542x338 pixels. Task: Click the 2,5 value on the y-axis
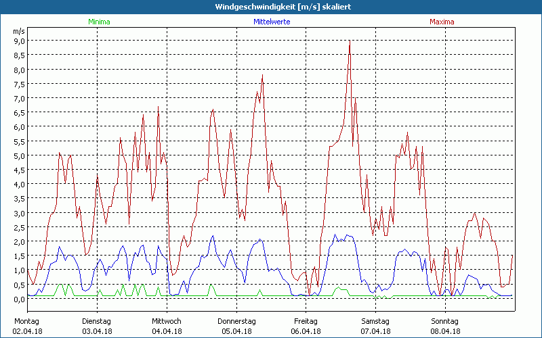(19, 227)
